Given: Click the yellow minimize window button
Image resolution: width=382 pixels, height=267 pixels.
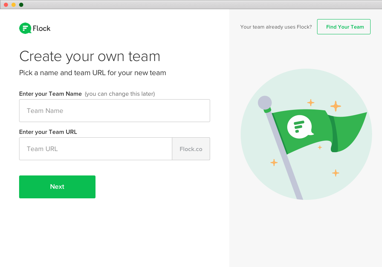Looking at the screenshot, I should 14,5.
